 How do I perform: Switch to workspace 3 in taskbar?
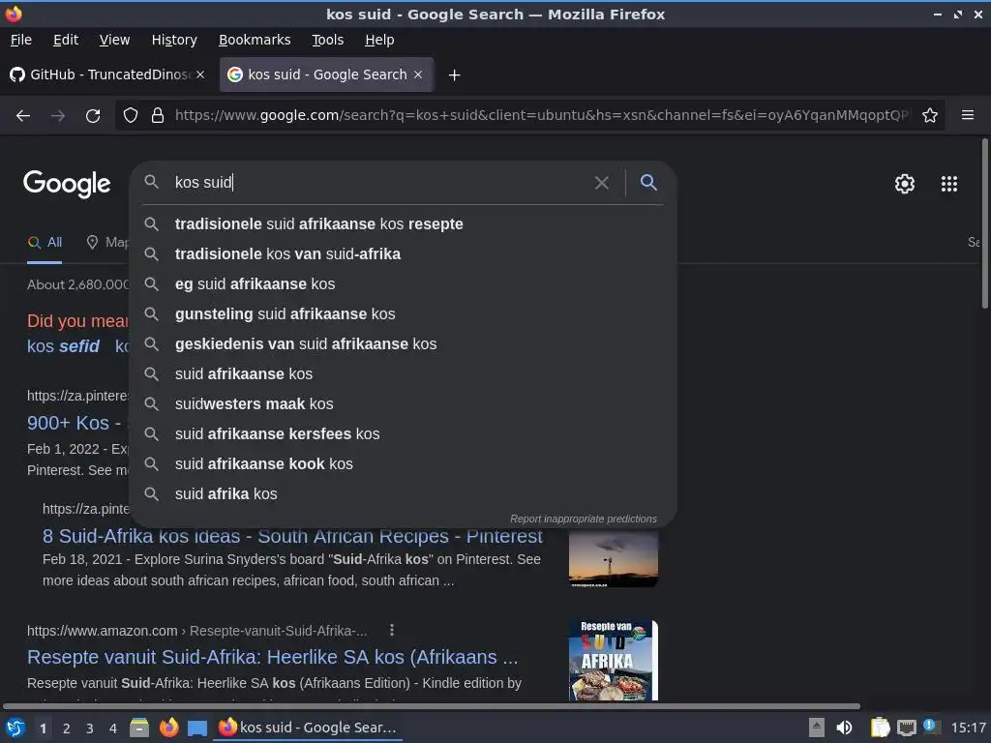[90, 728]
